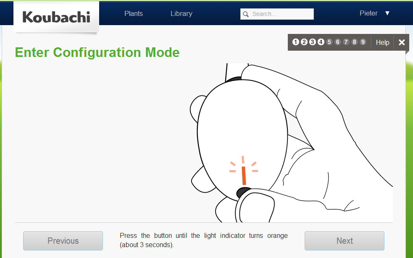The image size is (413, 258).
Task: Open the Library menu
Action: pos(182,14)
